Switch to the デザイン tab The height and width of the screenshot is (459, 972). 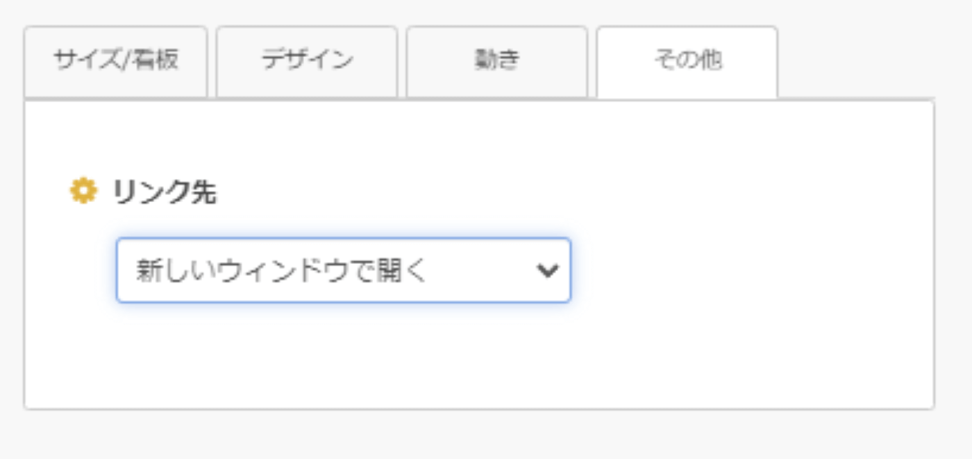(x=307, y=61)
